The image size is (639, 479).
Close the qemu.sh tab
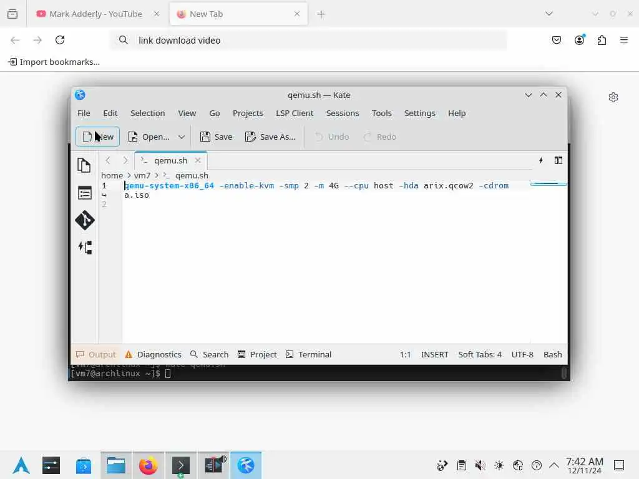198,160
